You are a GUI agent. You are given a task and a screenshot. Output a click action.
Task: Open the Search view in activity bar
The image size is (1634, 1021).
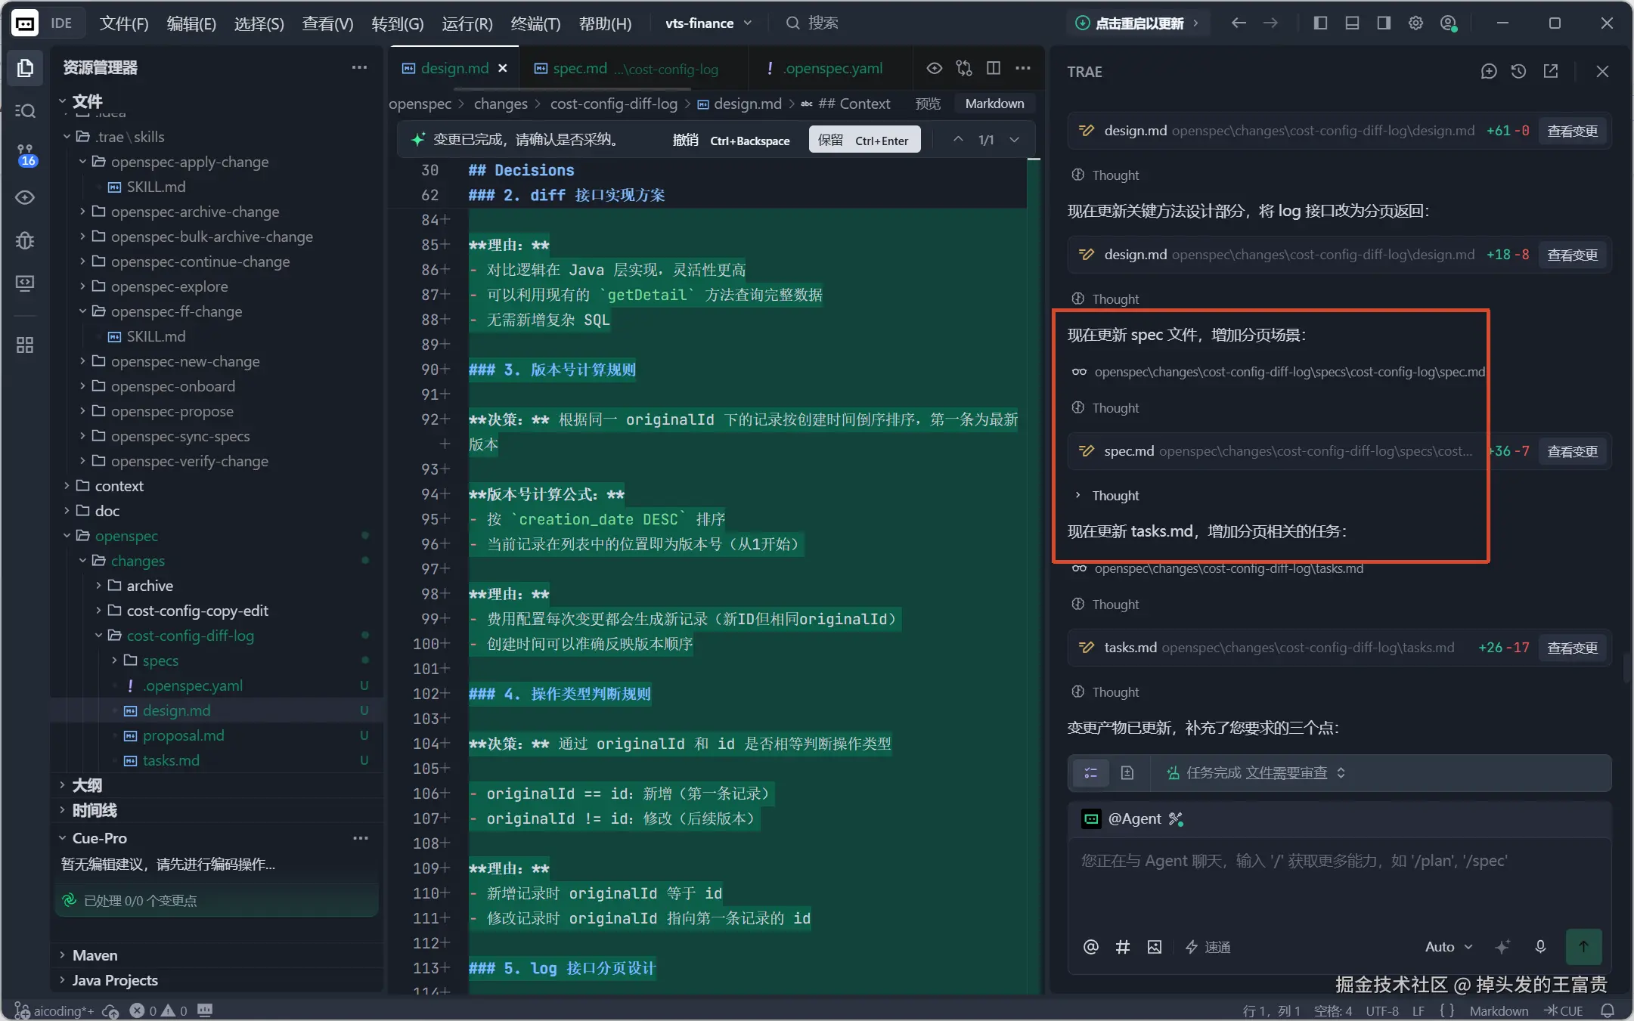tap(25, 111)
